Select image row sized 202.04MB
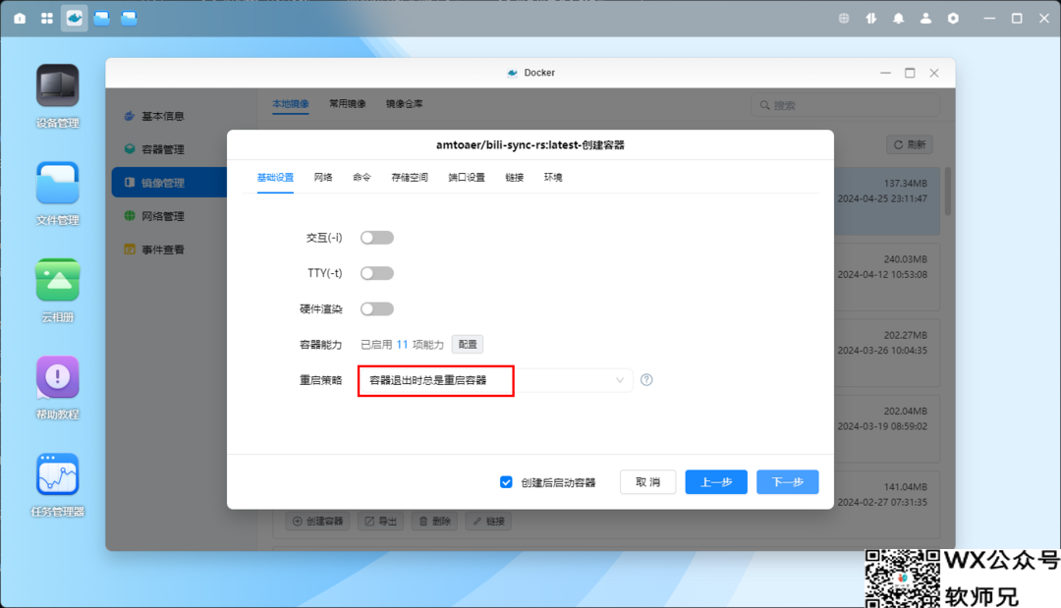 tap(886, 428)
